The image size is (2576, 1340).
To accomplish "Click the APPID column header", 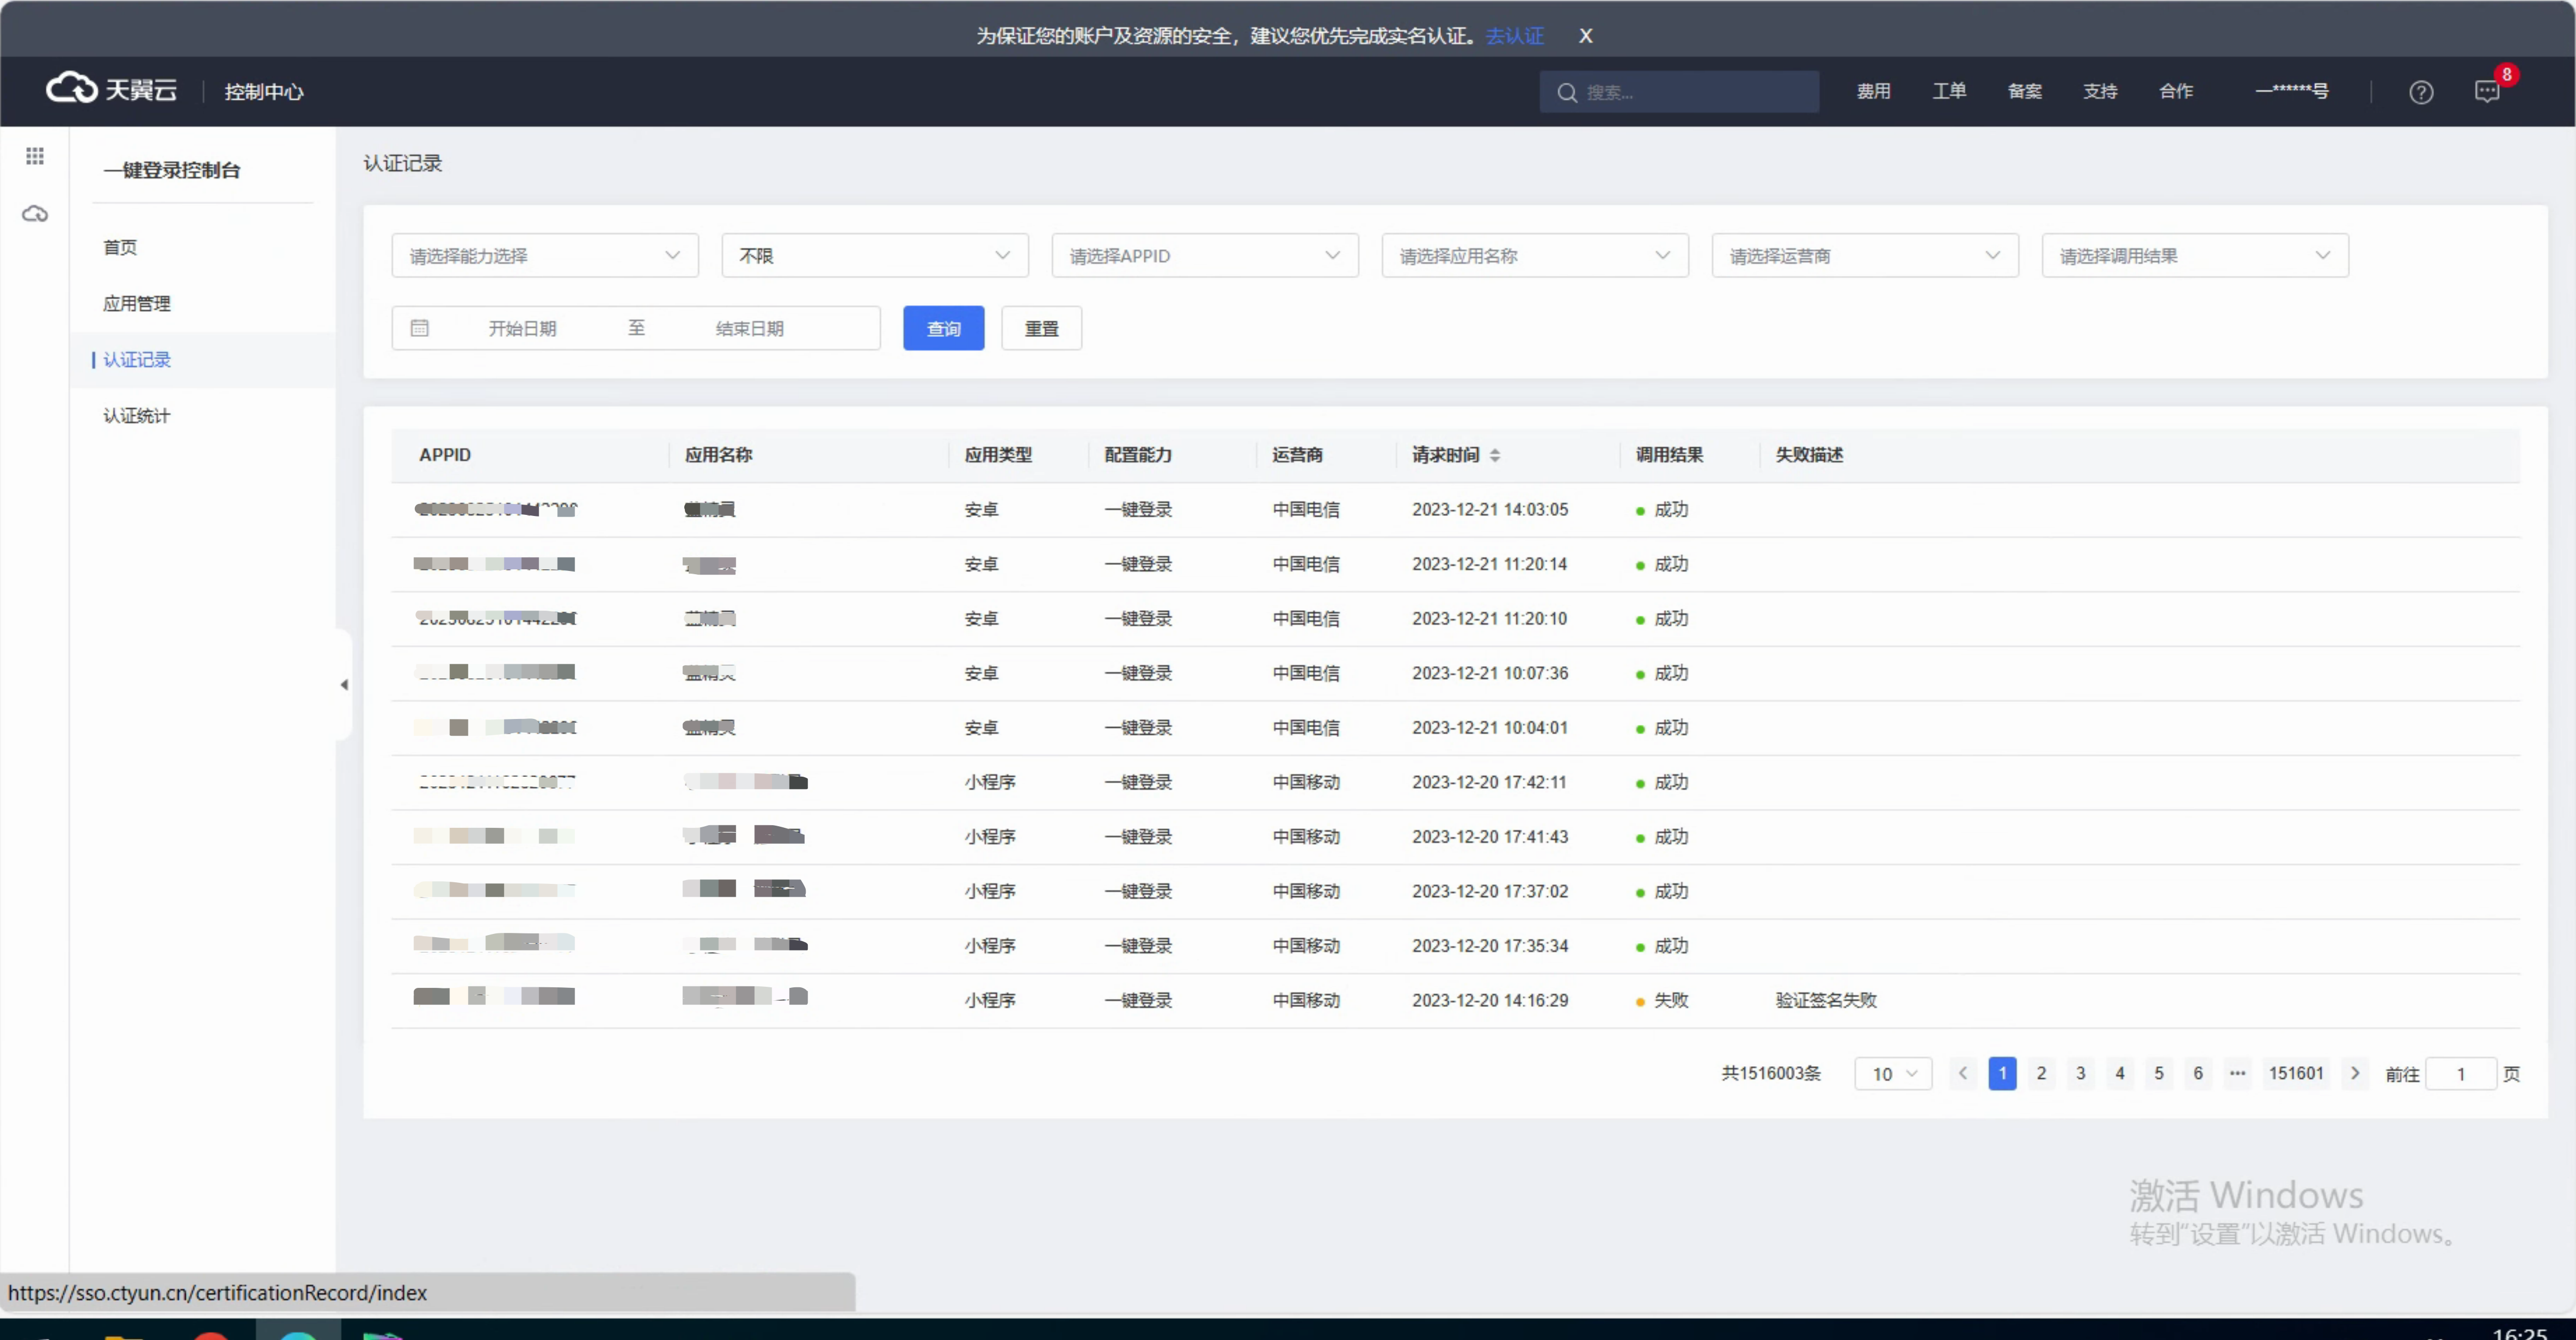I will pos(445,455).
